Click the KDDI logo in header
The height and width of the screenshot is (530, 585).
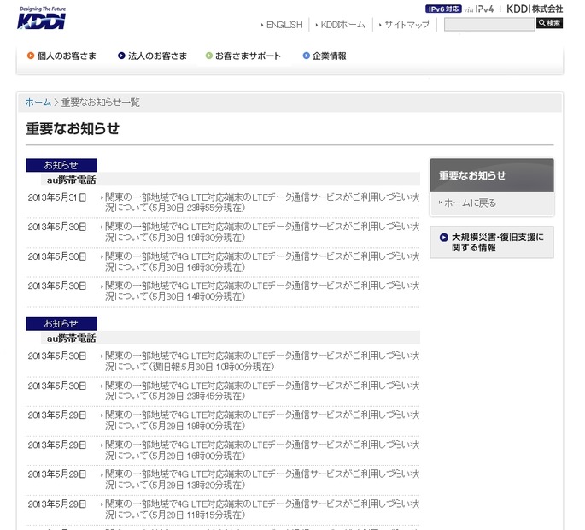[40, 19]
